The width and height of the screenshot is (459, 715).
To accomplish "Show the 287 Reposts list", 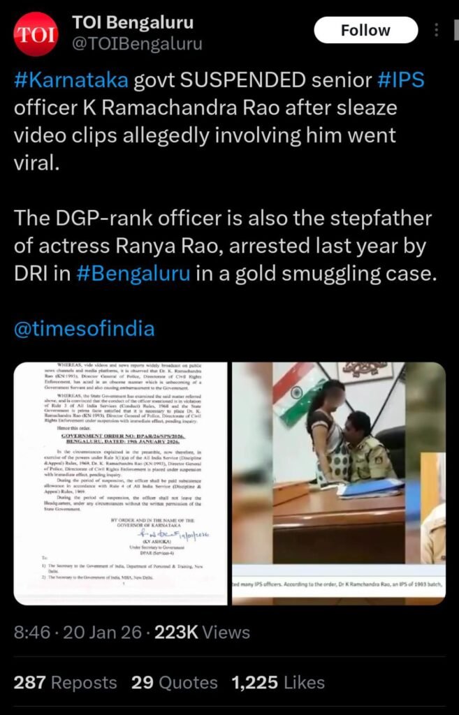I will coord(65,683).
